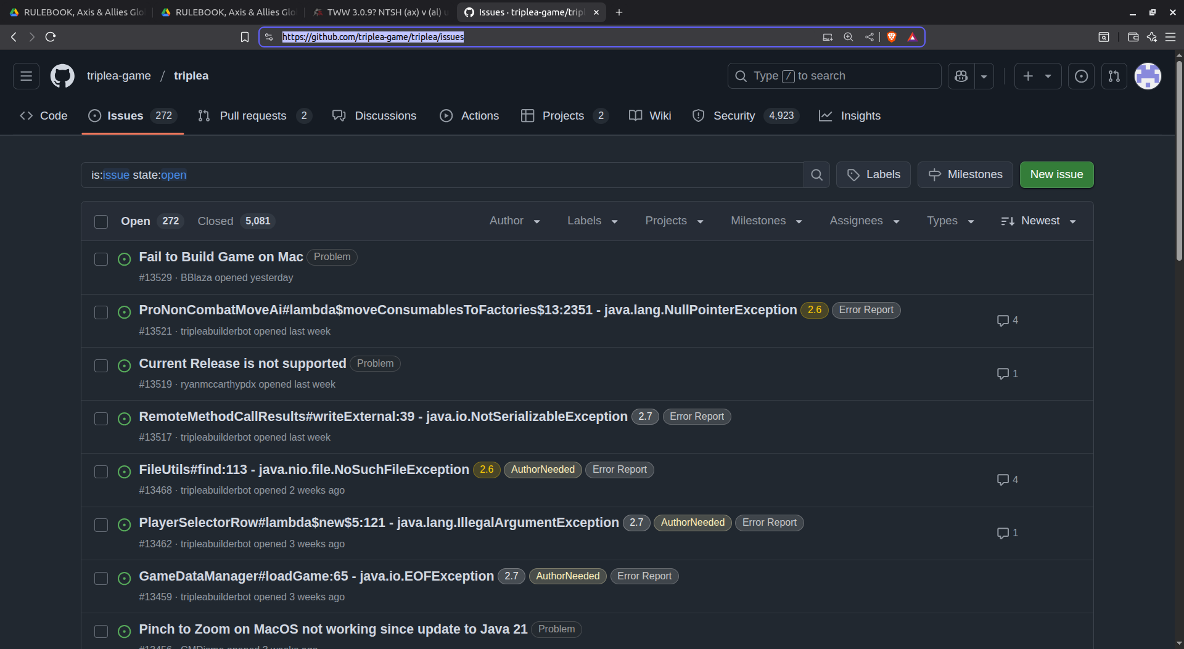Click the browser back arrow
1184x649 pixels.
(x=14, y=37)
